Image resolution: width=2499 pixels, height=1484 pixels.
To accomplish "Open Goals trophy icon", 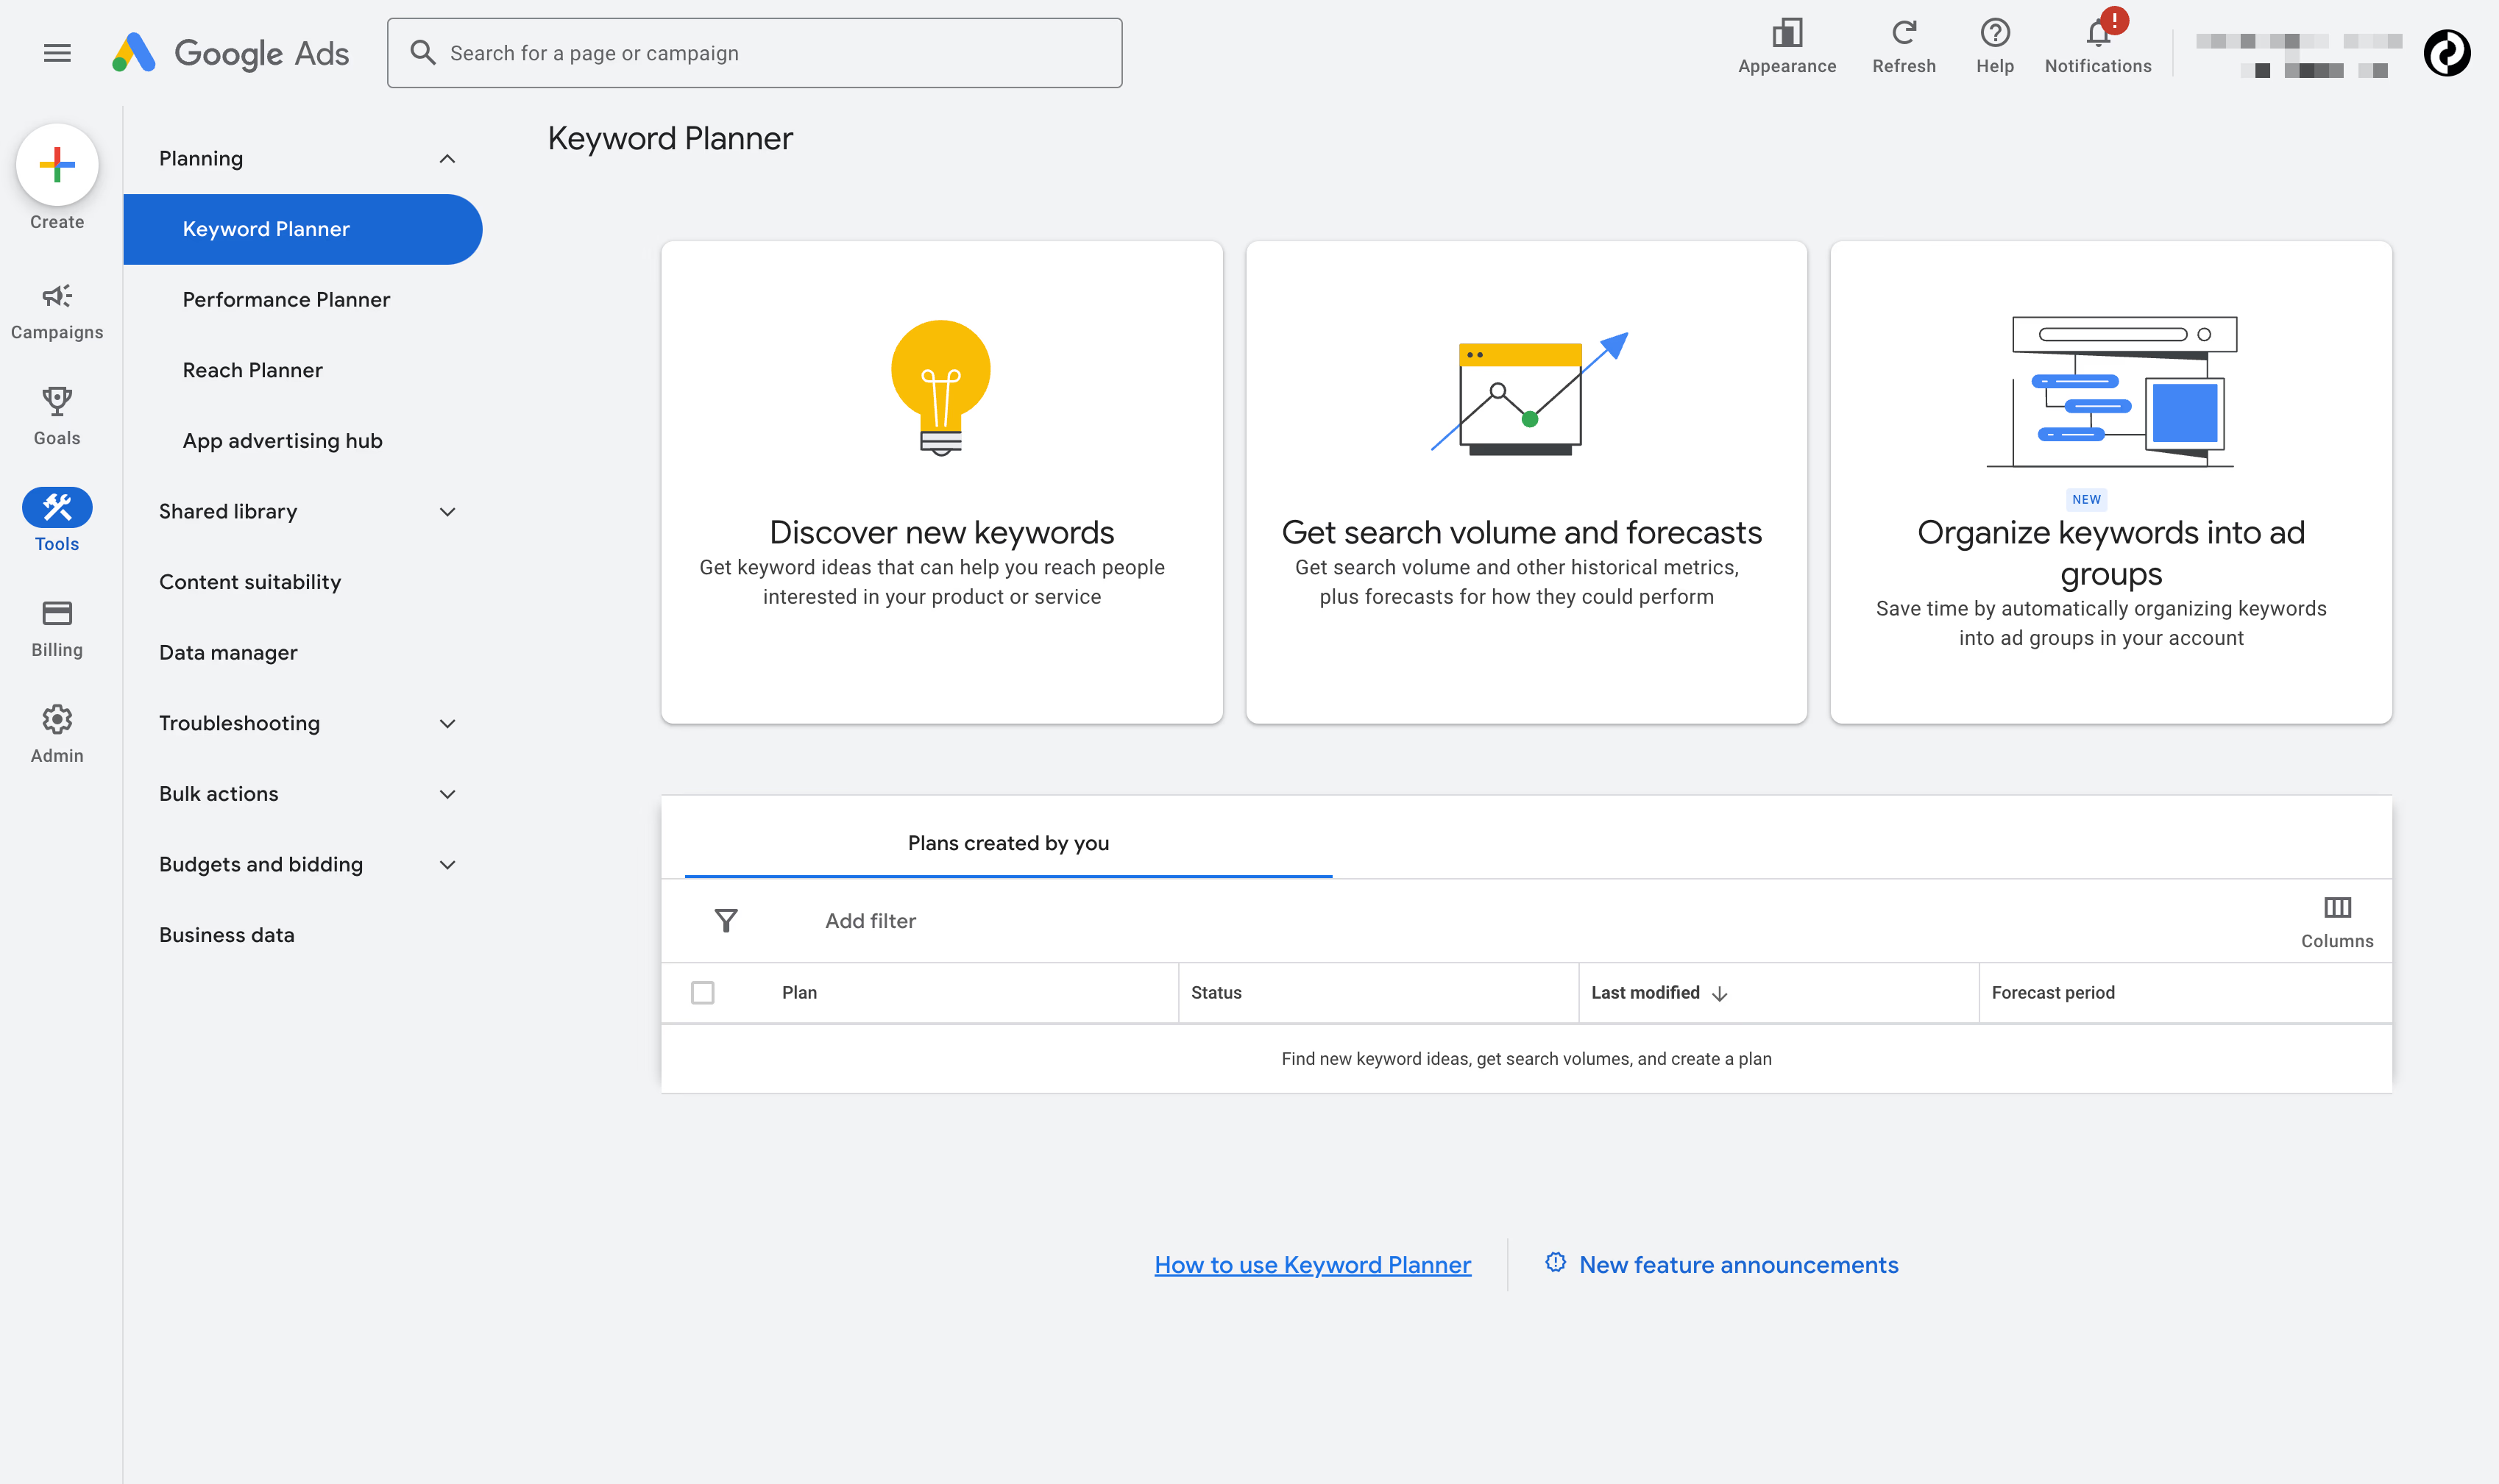I will coord(57,401).
